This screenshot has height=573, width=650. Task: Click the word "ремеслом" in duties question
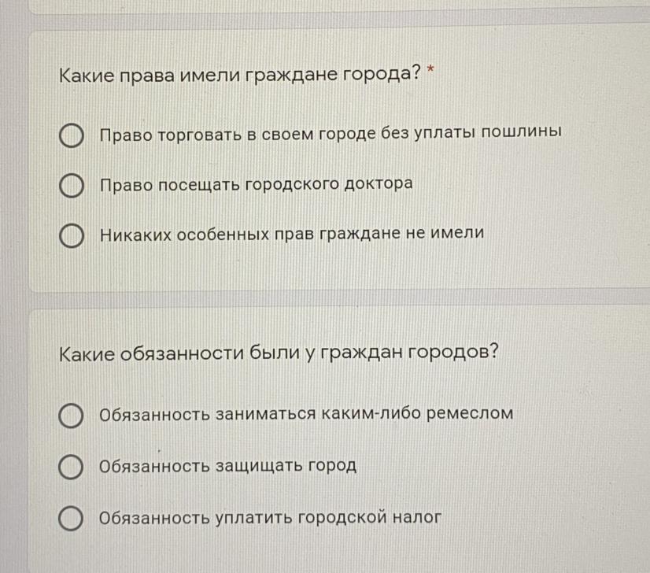[x=470, y=414]
